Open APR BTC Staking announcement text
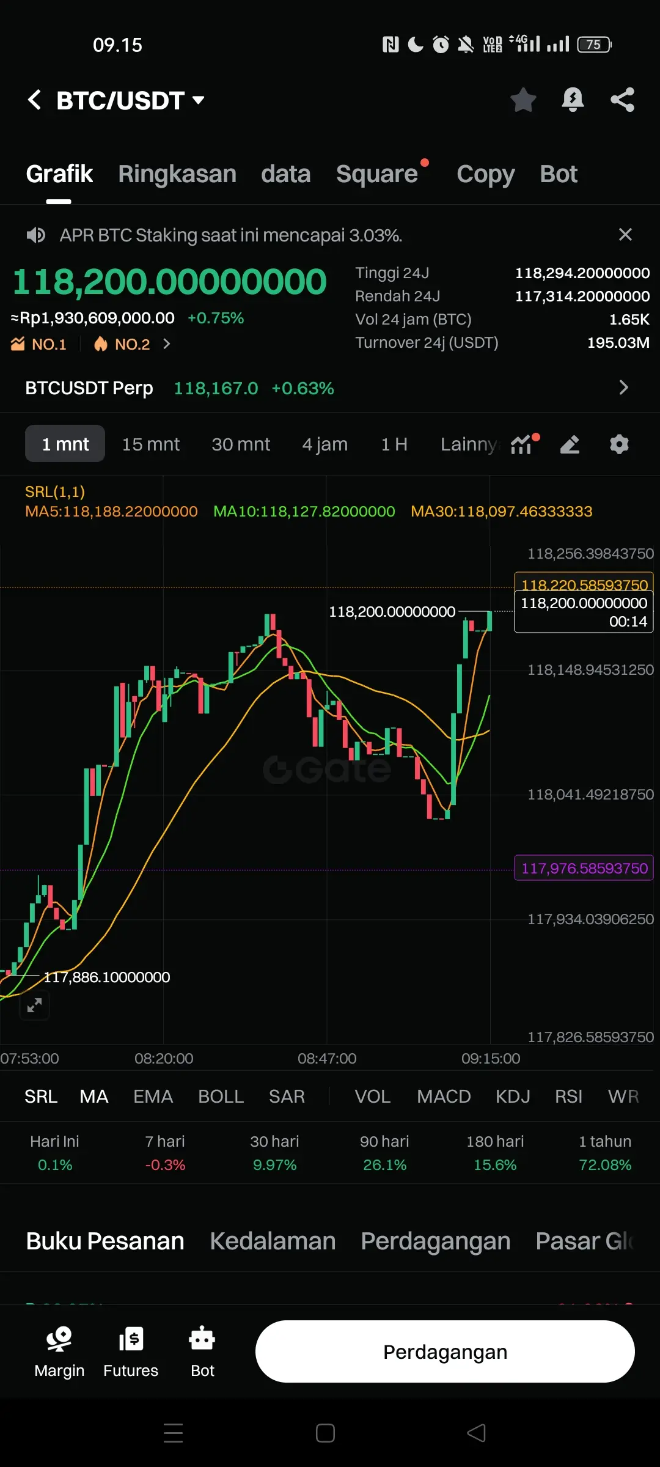 [x=231, y=235]
